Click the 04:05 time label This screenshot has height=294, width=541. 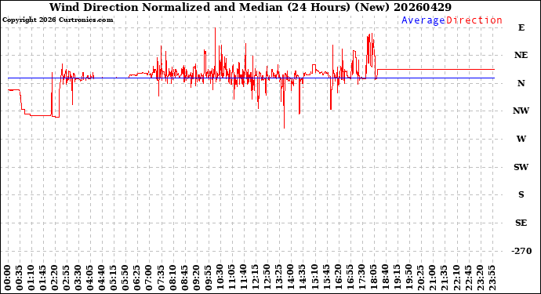point(90,278)
